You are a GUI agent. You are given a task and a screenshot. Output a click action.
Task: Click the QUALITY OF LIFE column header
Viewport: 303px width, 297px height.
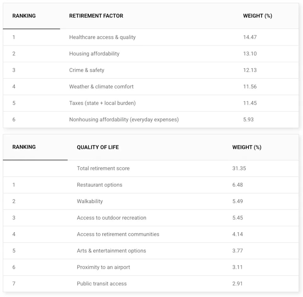98,147
